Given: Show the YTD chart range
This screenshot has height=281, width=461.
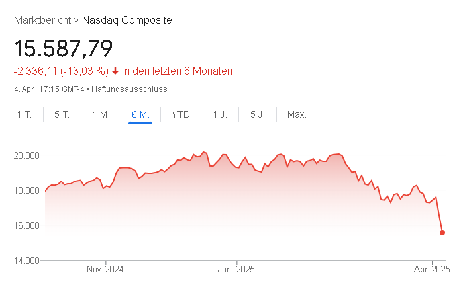Looking at the screenshot, I should [x=181, y=115].
